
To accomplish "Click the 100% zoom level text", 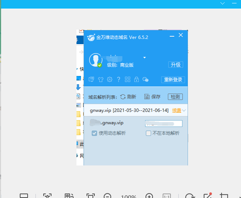I will (128, 197).
